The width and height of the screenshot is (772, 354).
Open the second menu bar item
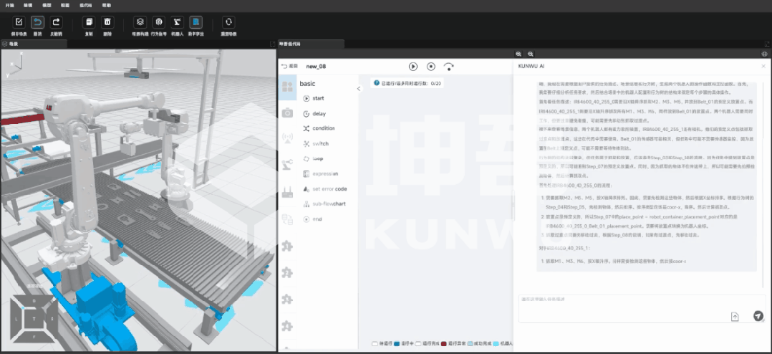(x=27, y=4)
